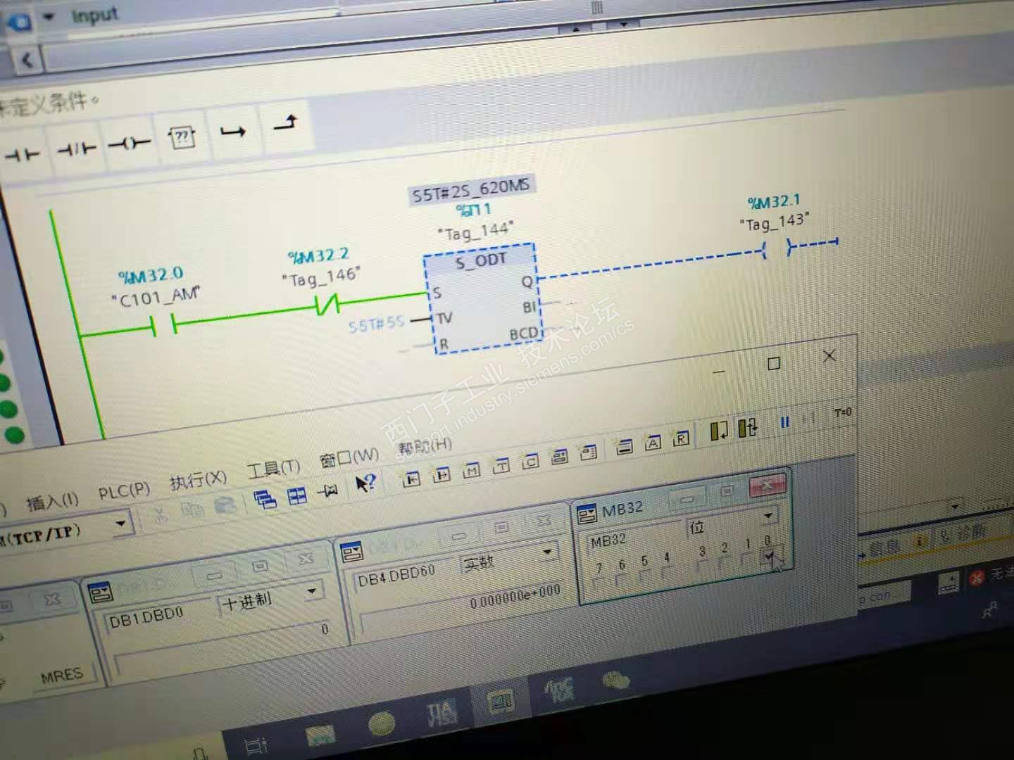This screenshot has height=760, width=1014.
Task: Open the 插入(I) menu
Action: 52,501
